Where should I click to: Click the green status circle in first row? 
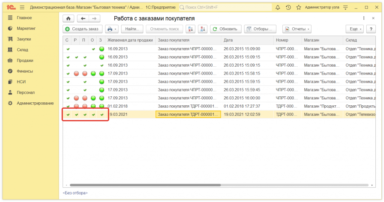[102, 49]
